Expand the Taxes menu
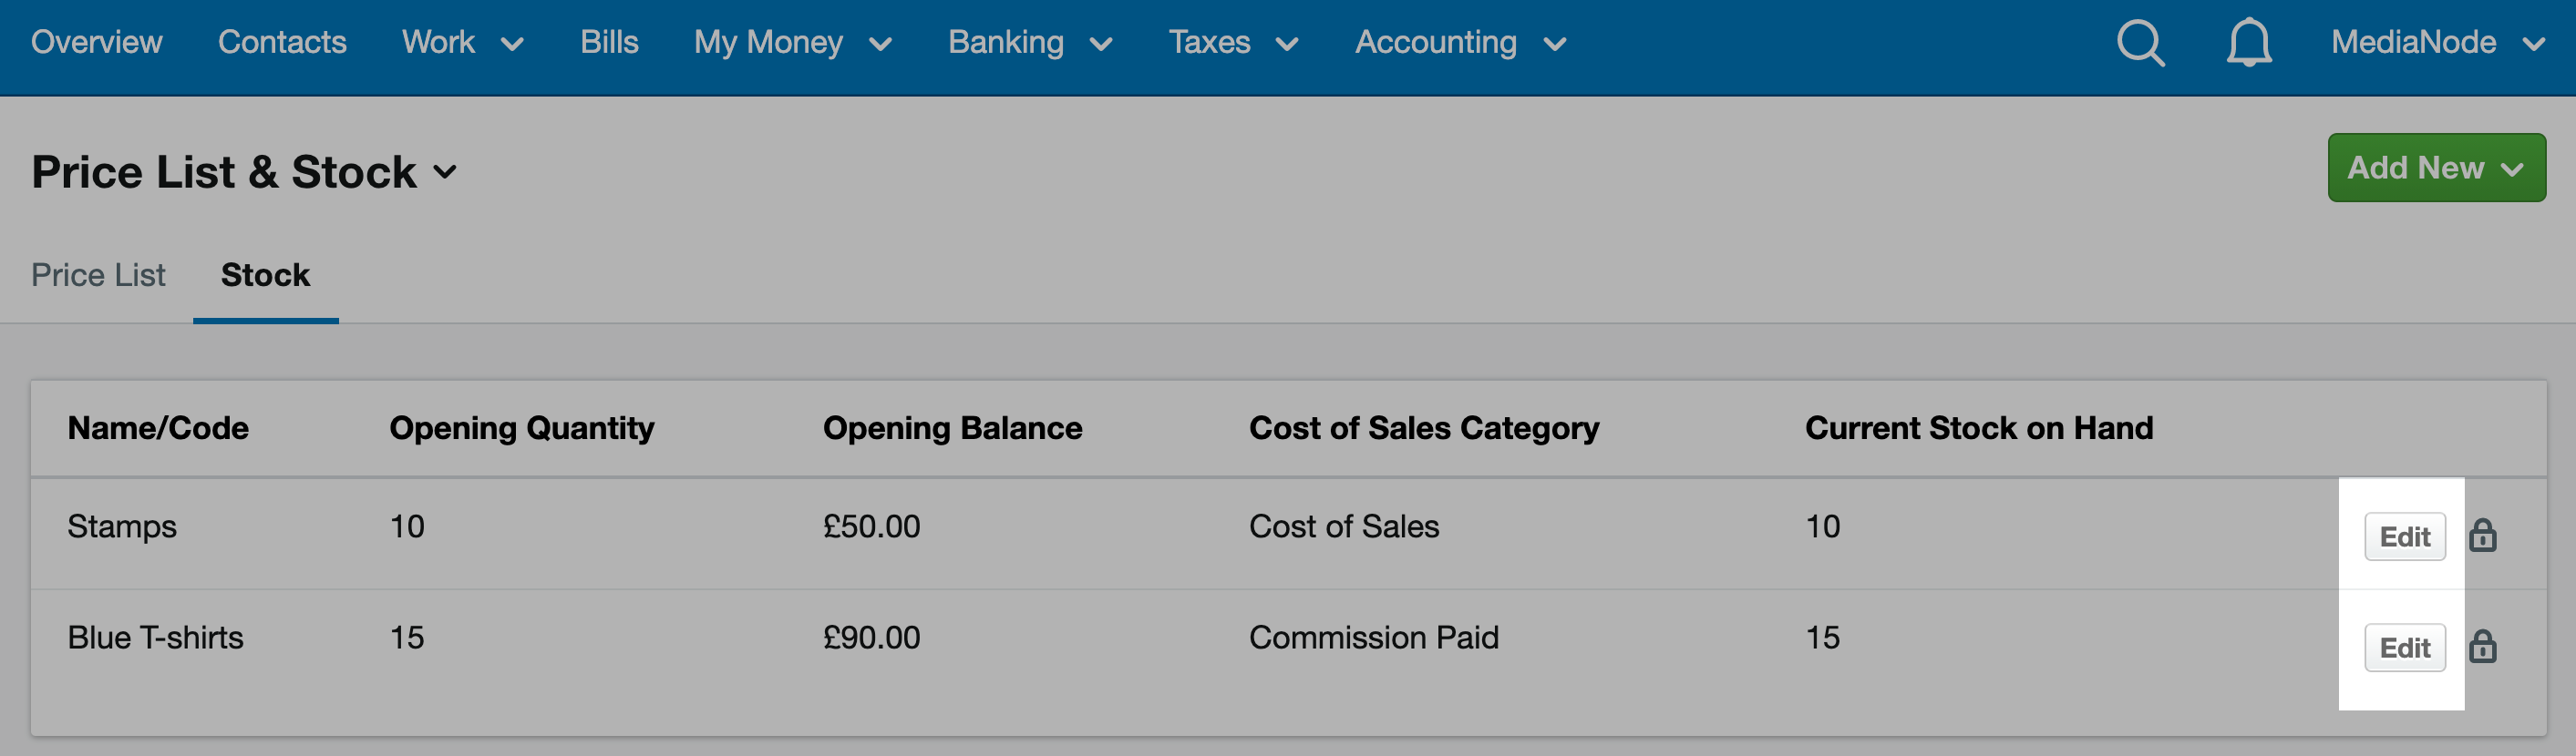 point(1233,42)
